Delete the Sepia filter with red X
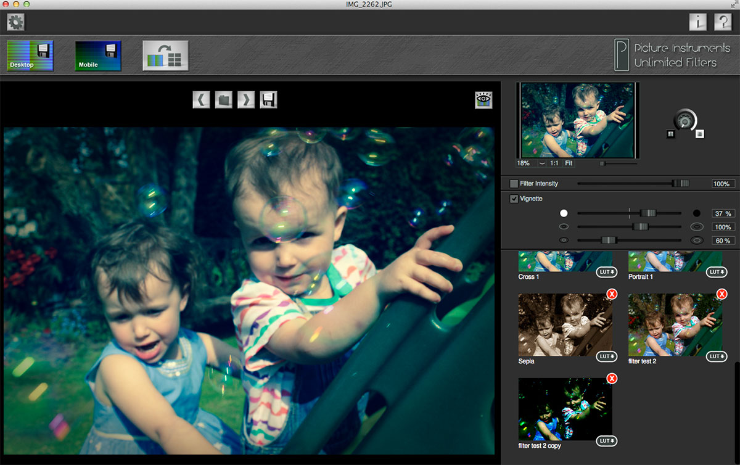 [612, 294]
